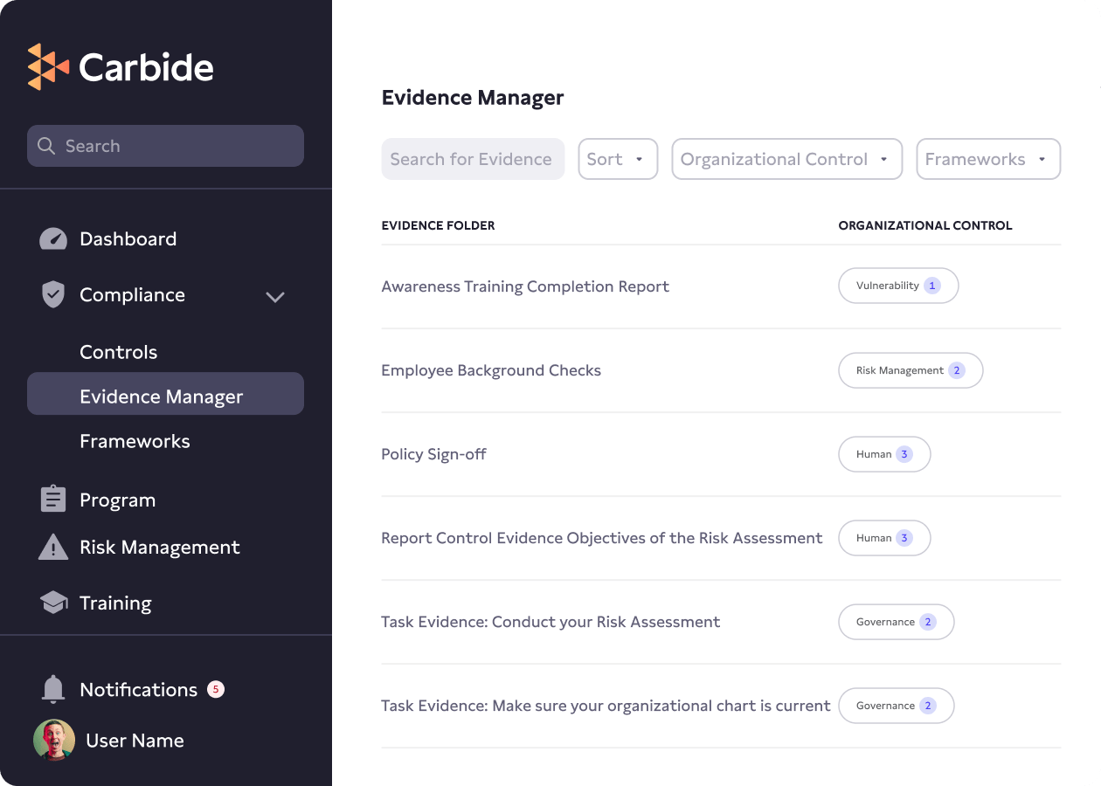Click the Risk Management warning triangle icon

pos(53,548)
